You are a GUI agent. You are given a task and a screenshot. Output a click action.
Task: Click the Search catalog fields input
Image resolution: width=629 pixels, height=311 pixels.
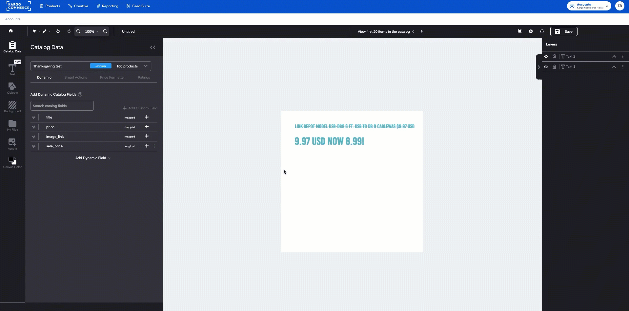(62, 106)
